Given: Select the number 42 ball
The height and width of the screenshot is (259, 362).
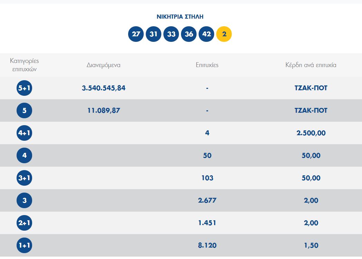Looking at the screenshot, I should (206, 34).
